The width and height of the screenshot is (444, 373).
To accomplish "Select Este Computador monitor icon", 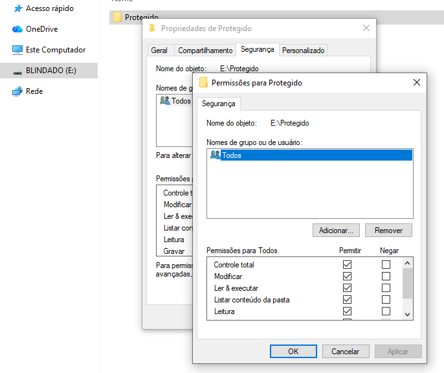I will (x=17, y=50).
